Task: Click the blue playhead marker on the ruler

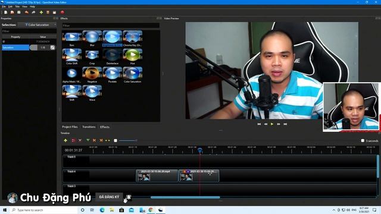Action: pyautogui.click(x=200, y=150)
